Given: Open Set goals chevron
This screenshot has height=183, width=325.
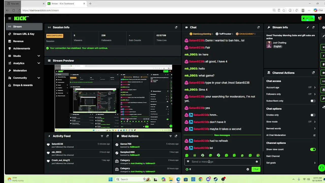Looking at the screenshot, I should tap(315, 163).
